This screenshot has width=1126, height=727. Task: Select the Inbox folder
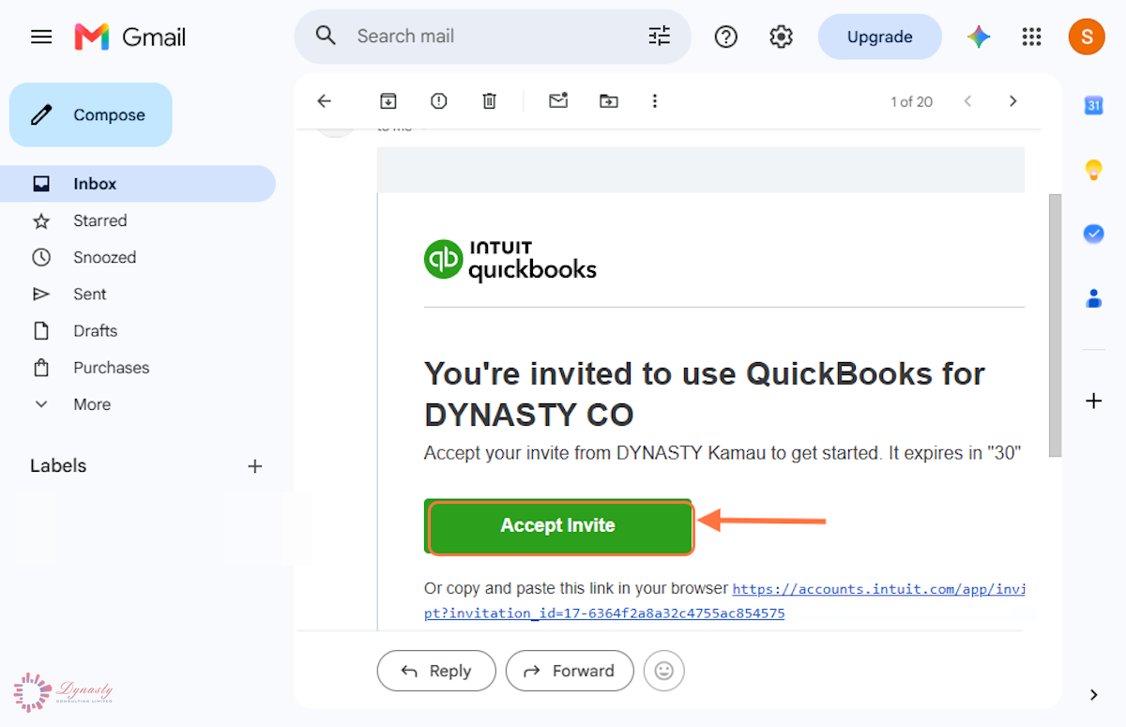click(x=138, y=184)
